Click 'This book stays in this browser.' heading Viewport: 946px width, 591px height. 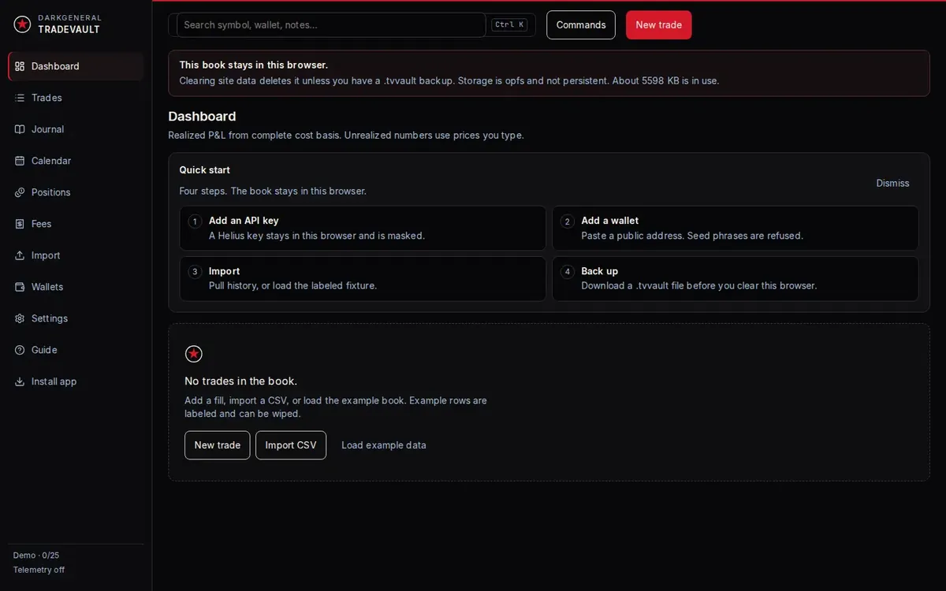coord(254,65)
